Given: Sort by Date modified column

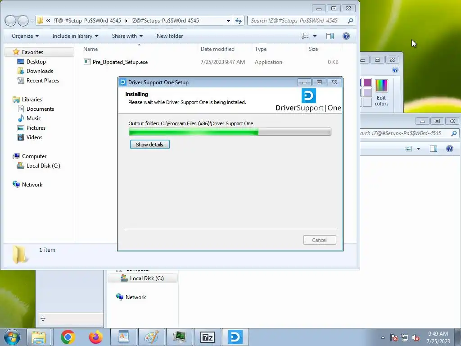Looking at the screenshot, I should 217,49.
